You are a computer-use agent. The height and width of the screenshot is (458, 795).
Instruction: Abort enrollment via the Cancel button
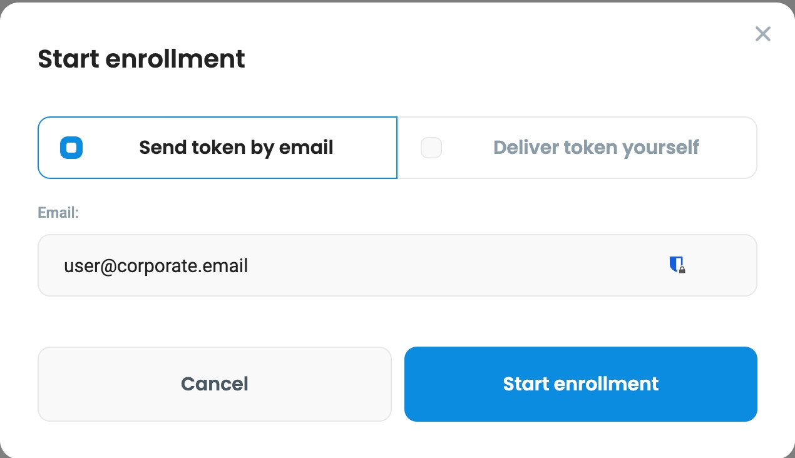(215, 384)
